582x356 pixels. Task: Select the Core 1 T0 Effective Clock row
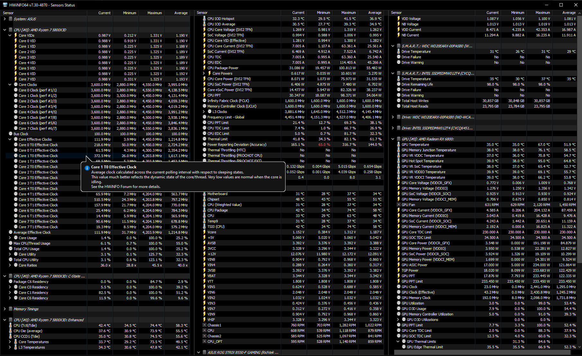(95, 156)
